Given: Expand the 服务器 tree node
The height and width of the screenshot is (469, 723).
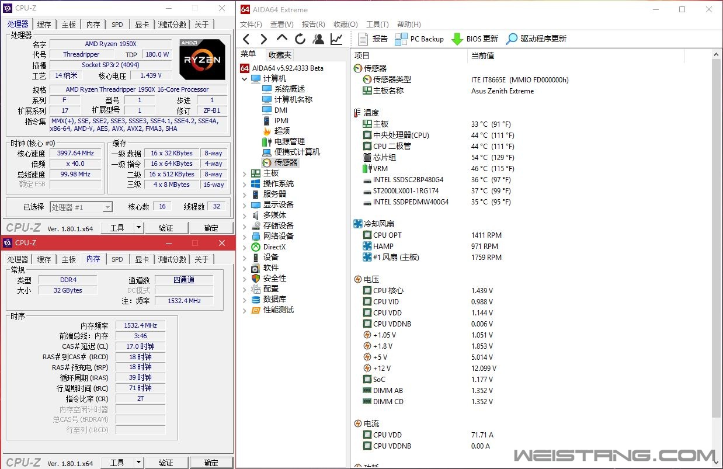Looking at the screenshot, I should (245, 194).
